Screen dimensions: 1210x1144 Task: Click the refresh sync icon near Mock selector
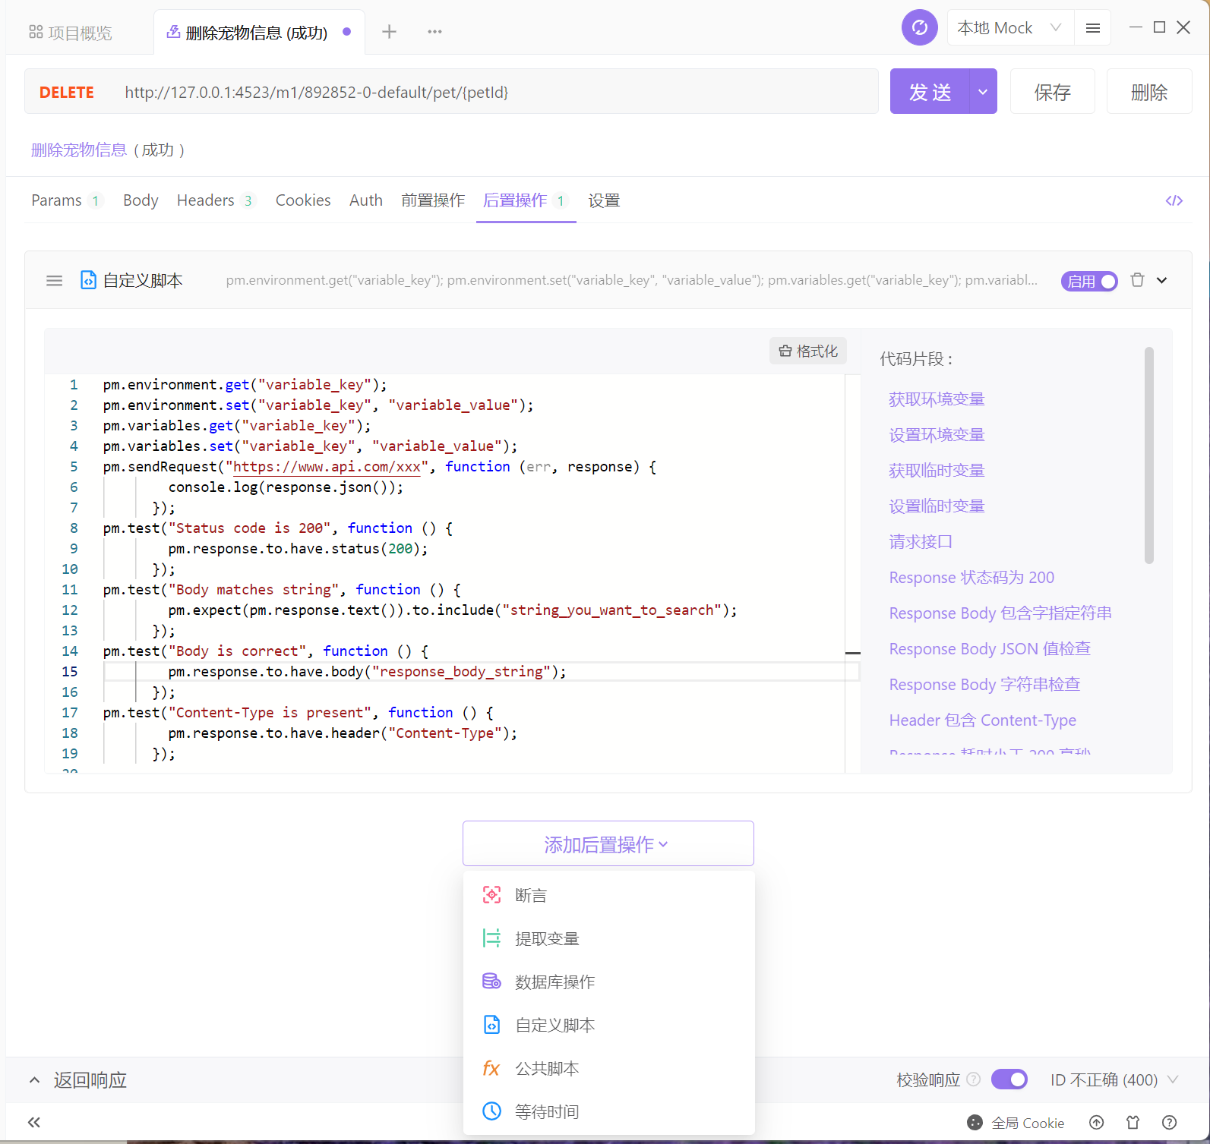pos(919,28)
